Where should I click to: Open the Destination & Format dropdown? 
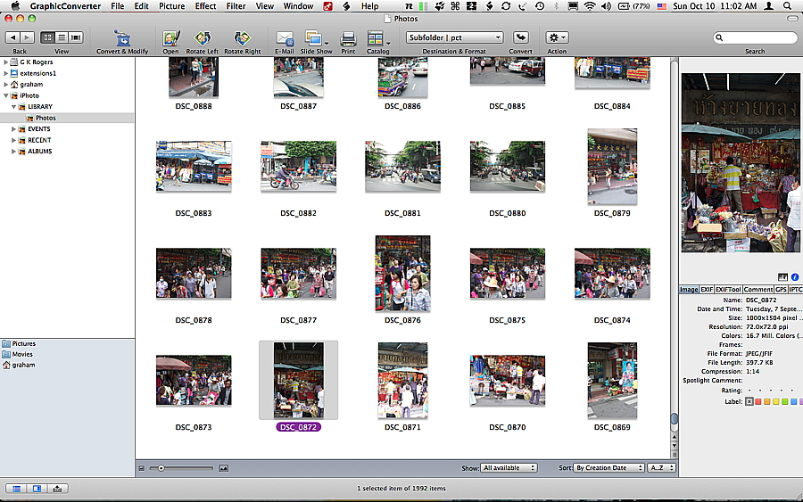click(455, 37)
